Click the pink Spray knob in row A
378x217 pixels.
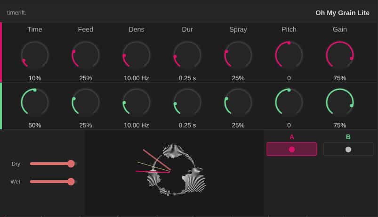pyautogui.click(x=238, y=55)
